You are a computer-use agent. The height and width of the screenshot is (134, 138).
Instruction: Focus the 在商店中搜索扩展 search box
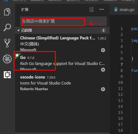pyautogui.click(x=63, y=21)
